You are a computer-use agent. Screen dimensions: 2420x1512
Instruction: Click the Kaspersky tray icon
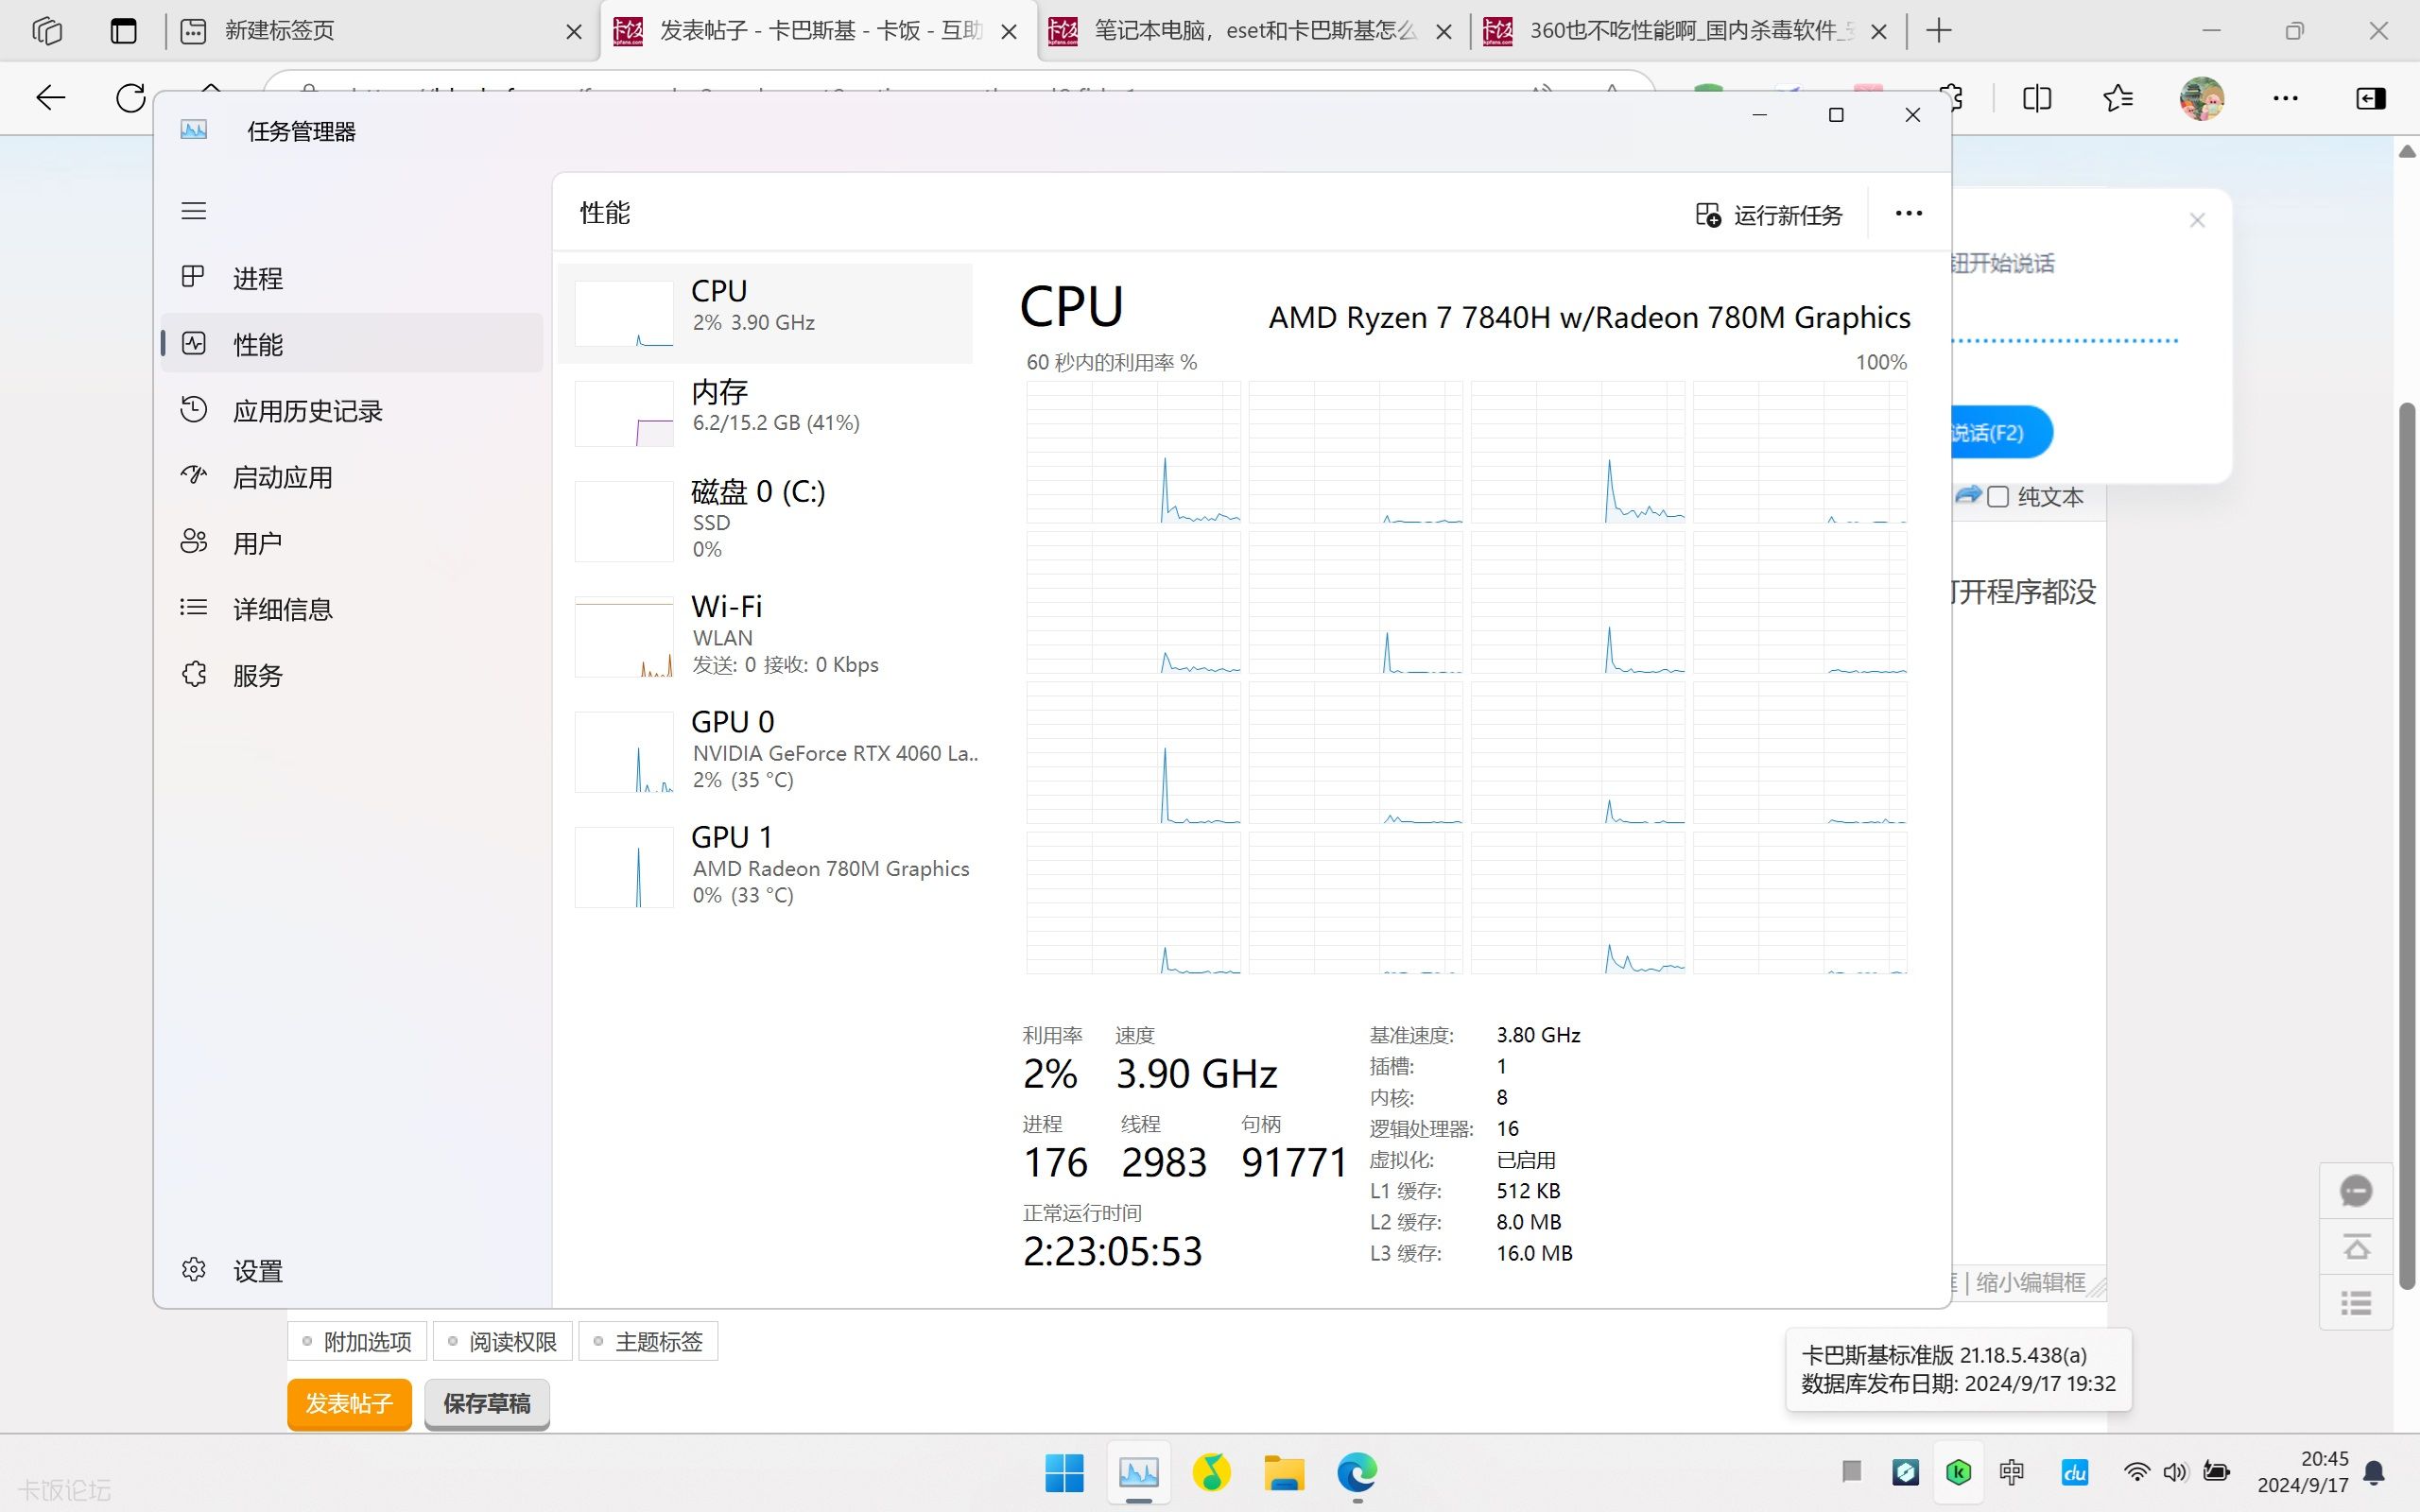tap(1958, 1472)
